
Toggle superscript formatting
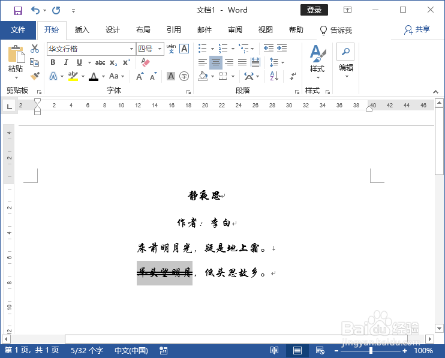click(127, 62)
